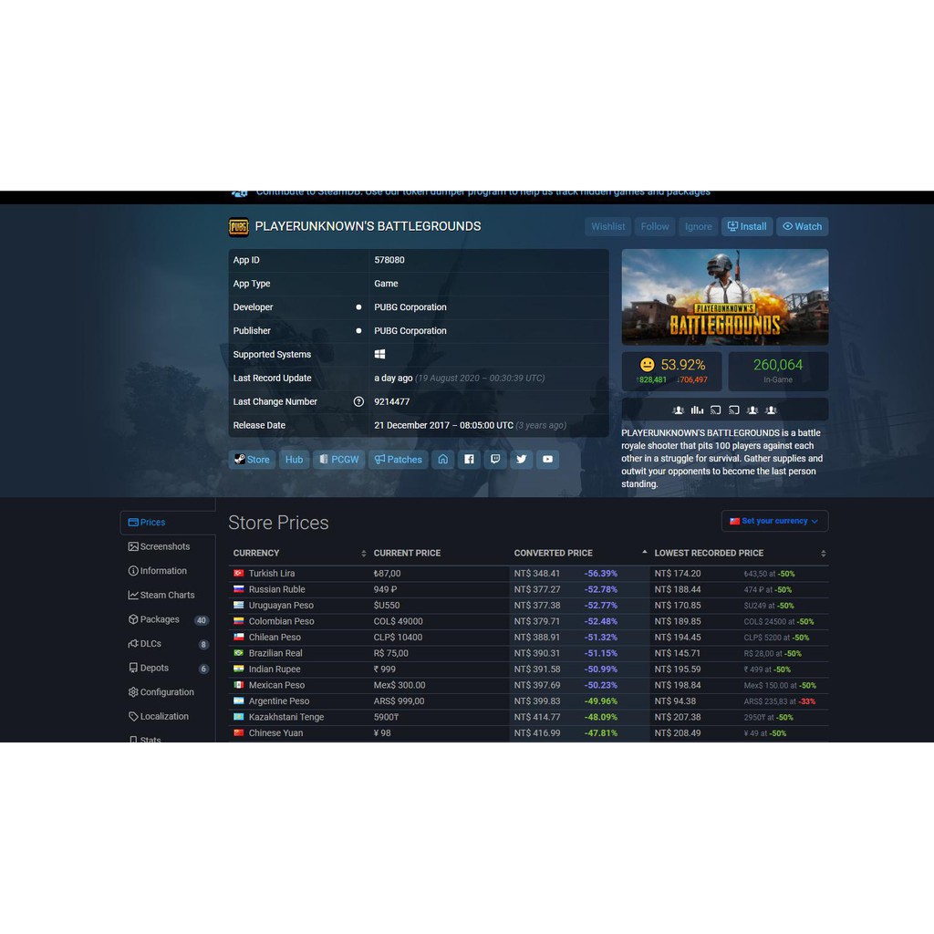Screen dimensions: 934x934
Task: Click the Russian Ruble flag icon
Action: coord(238,589)
